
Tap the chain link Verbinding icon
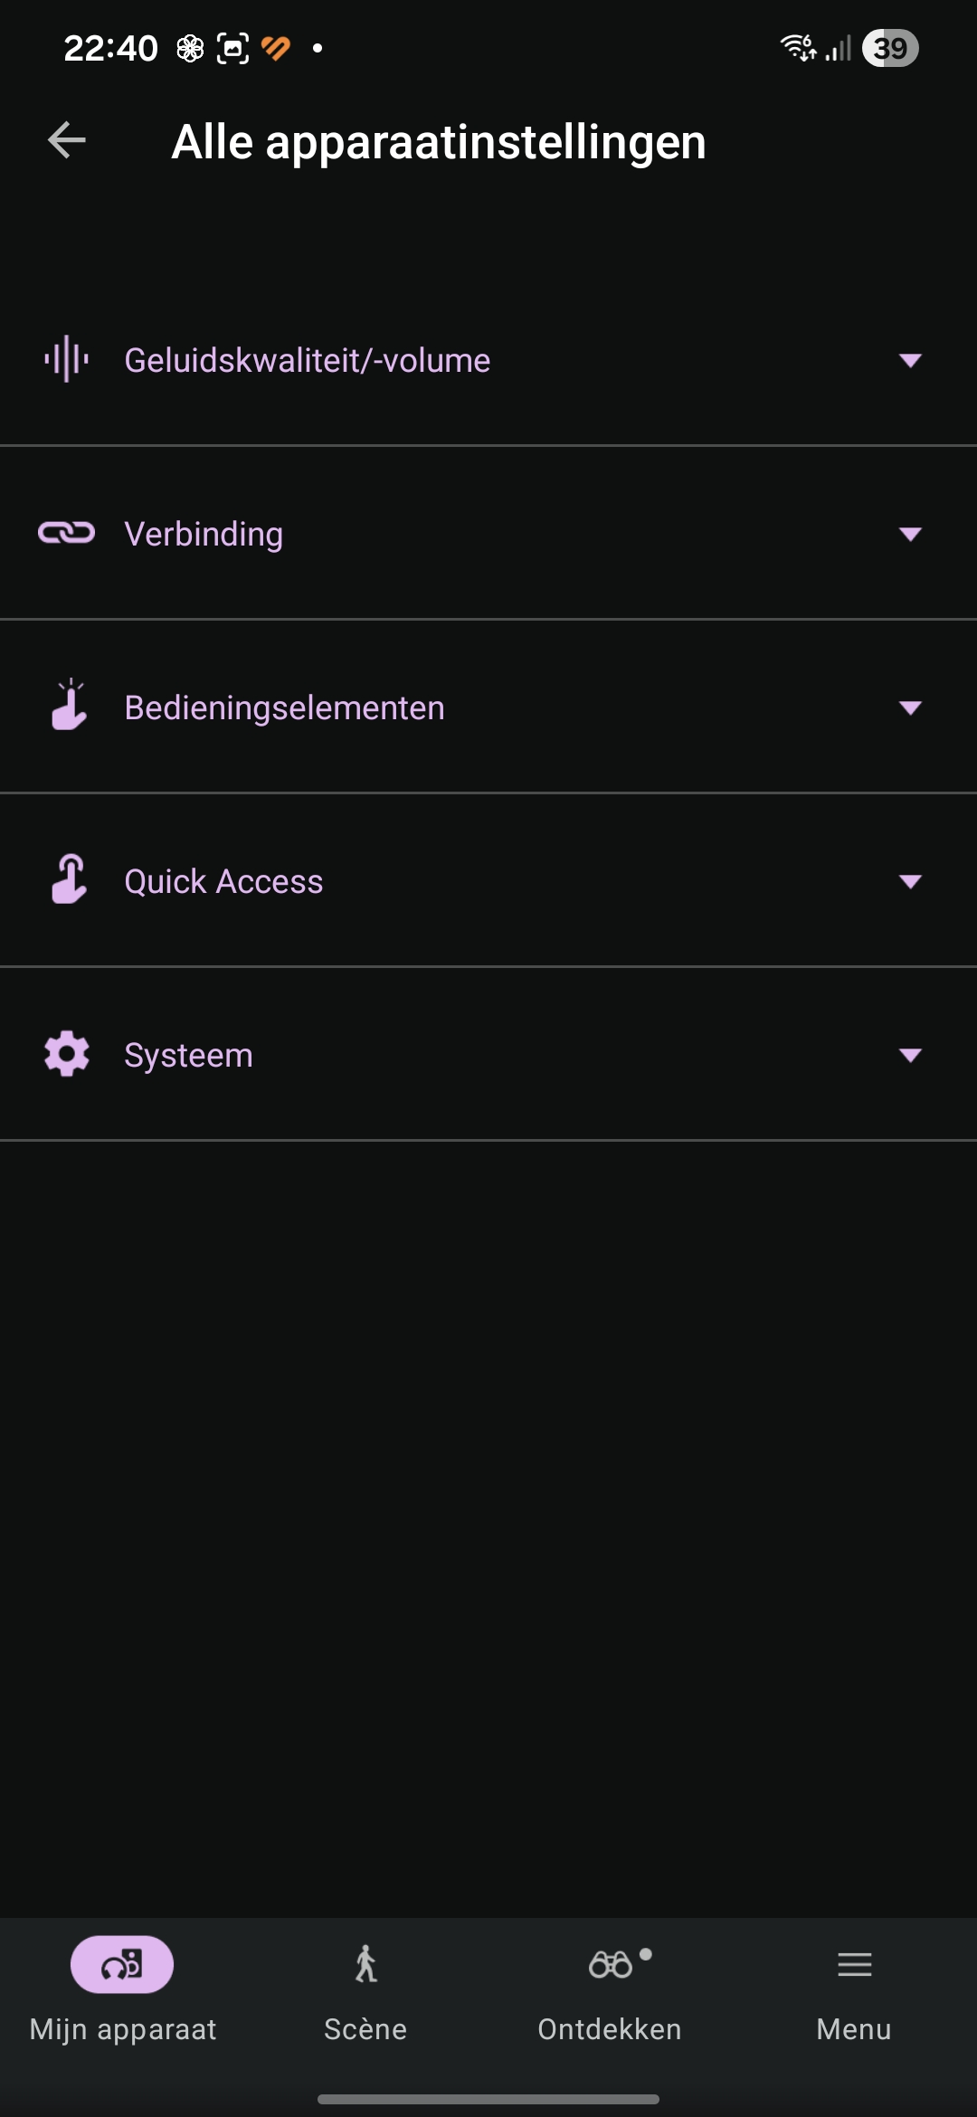click(x=67, y=533)
